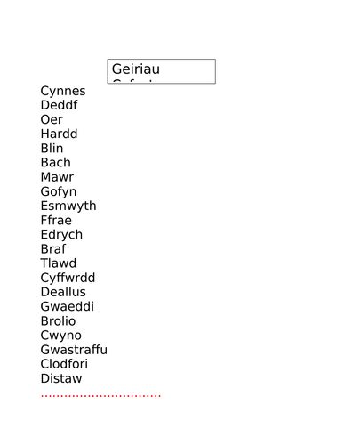Click the red dotted line
Viewport: 343px width, 445px height.
tap(100, 396)
